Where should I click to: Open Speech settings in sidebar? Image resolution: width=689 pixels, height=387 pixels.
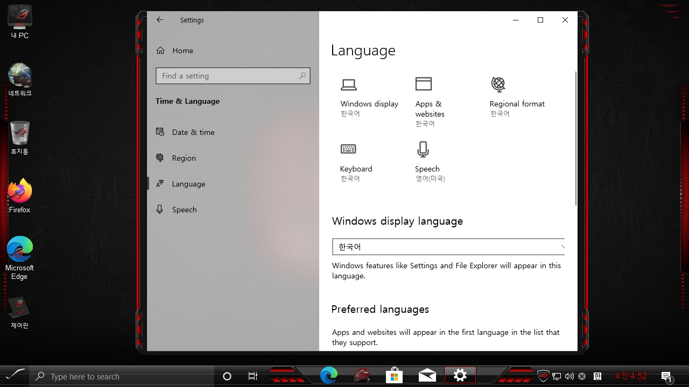(233, 210)
